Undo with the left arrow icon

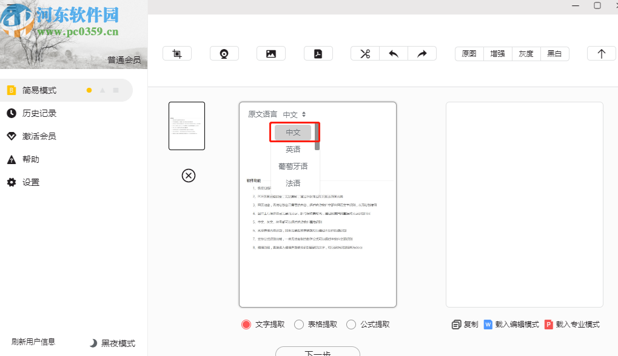394,53
